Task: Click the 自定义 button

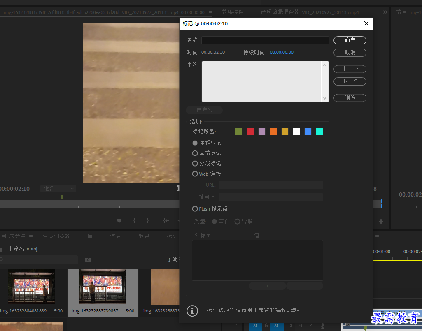Action: 204,110
